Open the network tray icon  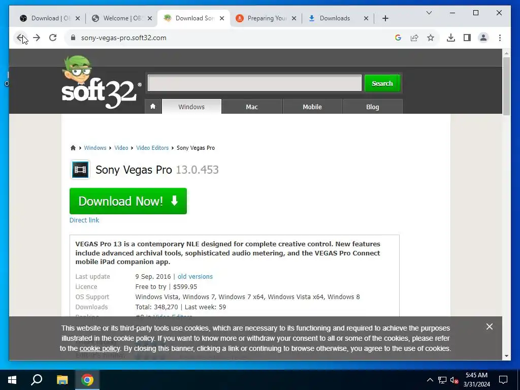(x=442, y=380)
